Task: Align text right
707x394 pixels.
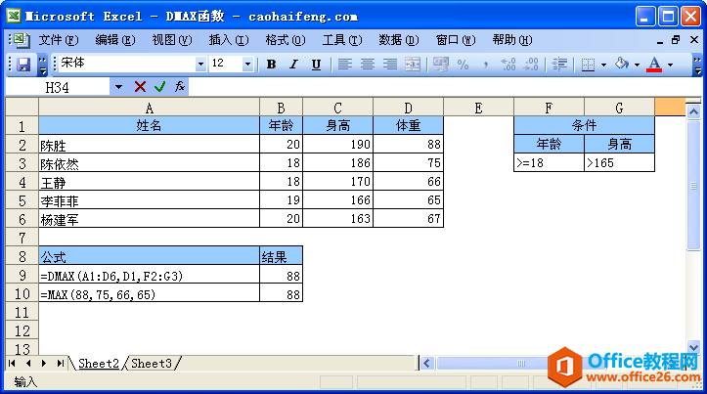Action: (390, 65)
